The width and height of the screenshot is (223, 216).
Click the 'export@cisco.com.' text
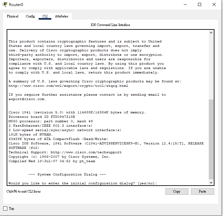point(27,99)
